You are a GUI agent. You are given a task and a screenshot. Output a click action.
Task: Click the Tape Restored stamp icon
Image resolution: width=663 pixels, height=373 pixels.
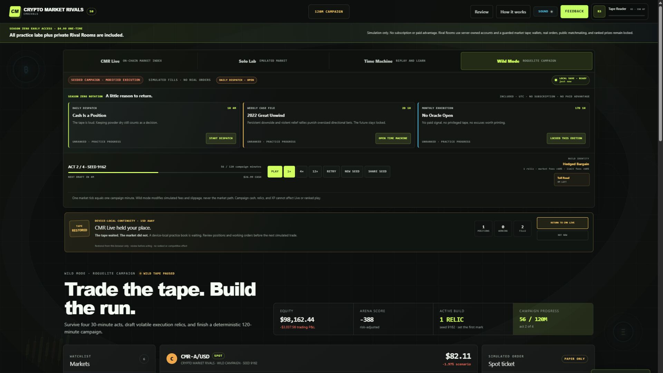(79, 228)
